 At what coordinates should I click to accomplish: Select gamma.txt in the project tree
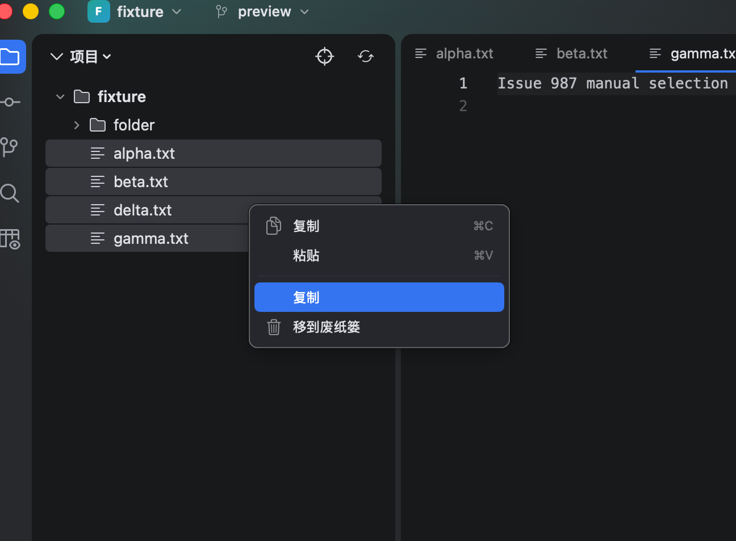(147, 238)
